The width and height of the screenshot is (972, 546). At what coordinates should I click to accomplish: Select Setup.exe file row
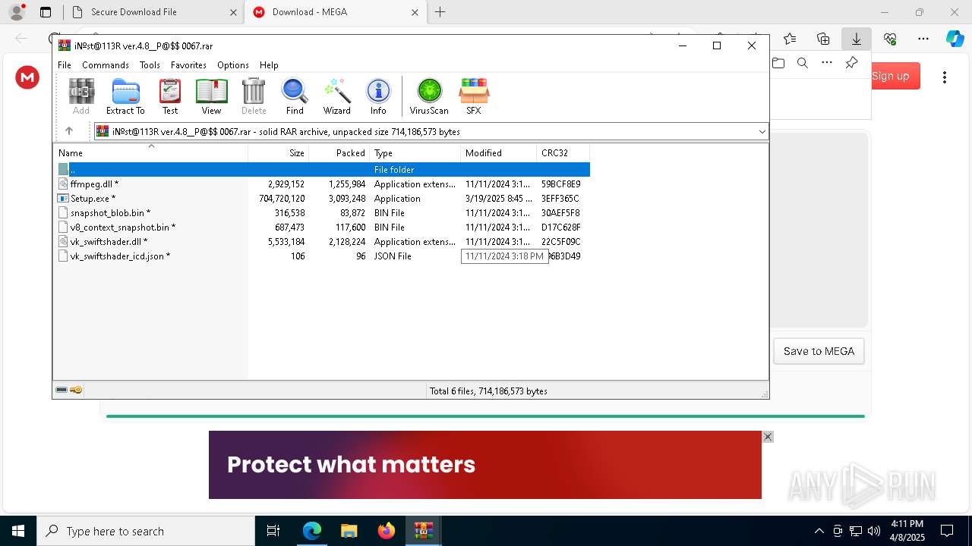tap(322, 198)
